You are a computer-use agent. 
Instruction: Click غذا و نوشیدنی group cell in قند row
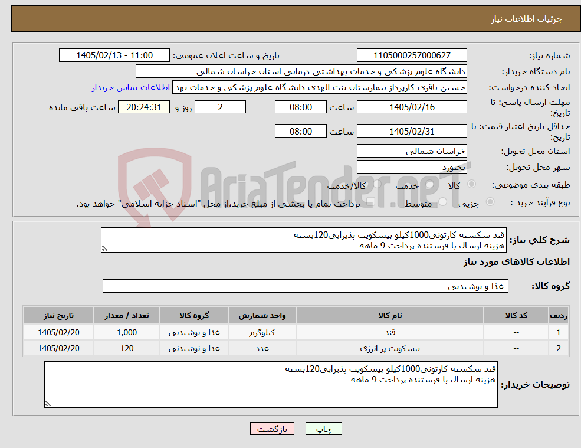[x=194, y=332]
